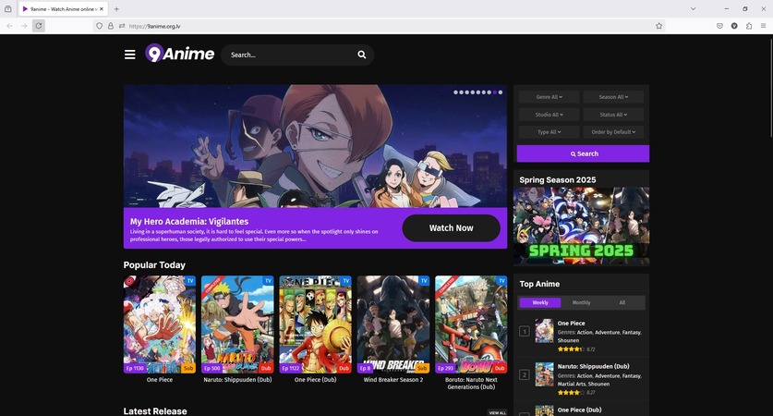The height and width of the screenshot is (416, 773).
Task: Expand the Status All dropdown
Action: pyautogui.click(x=613, y=115)
